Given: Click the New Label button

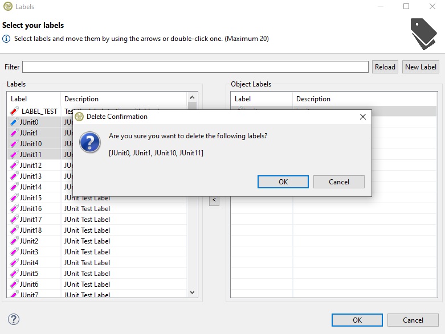Looking at the screenshot, I should [x=420, y=67].
